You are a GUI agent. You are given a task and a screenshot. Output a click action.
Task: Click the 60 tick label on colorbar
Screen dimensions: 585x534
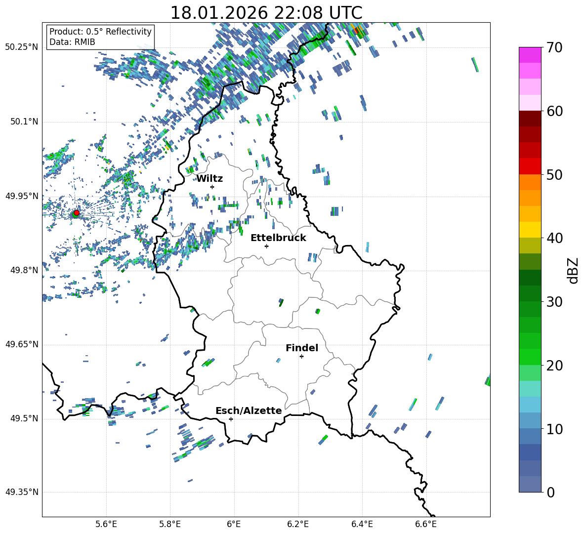coord(554,111)
